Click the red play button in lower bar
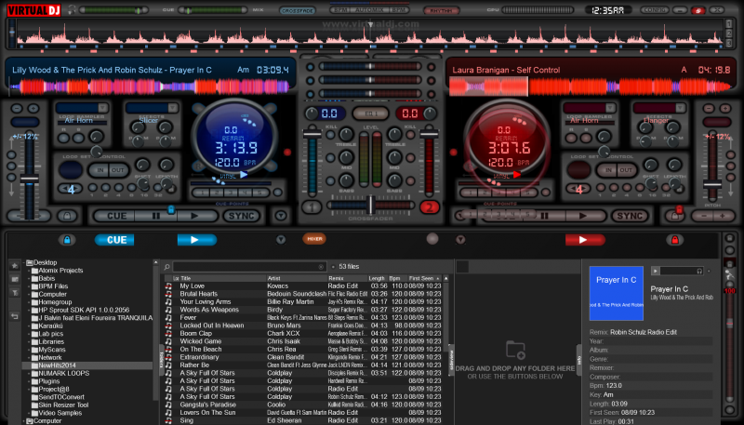 tap(585, 240)
